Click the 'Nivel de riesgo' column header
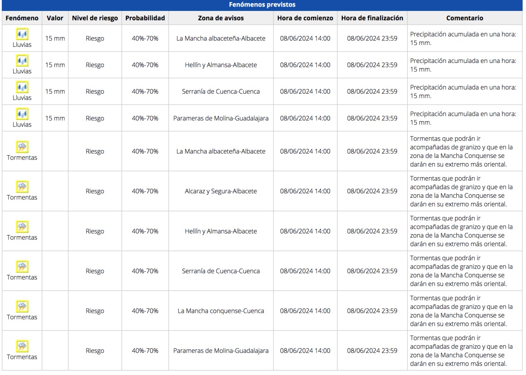 [95, 18]
